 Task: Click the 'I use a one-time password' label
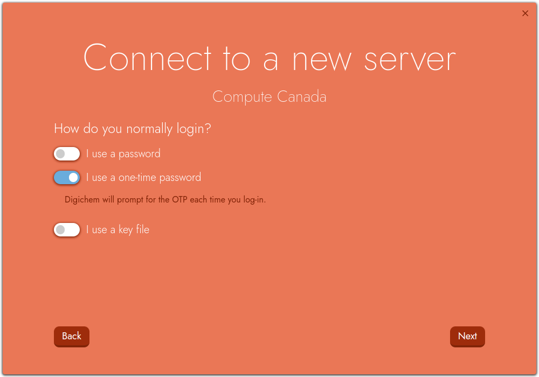point(143,177)
